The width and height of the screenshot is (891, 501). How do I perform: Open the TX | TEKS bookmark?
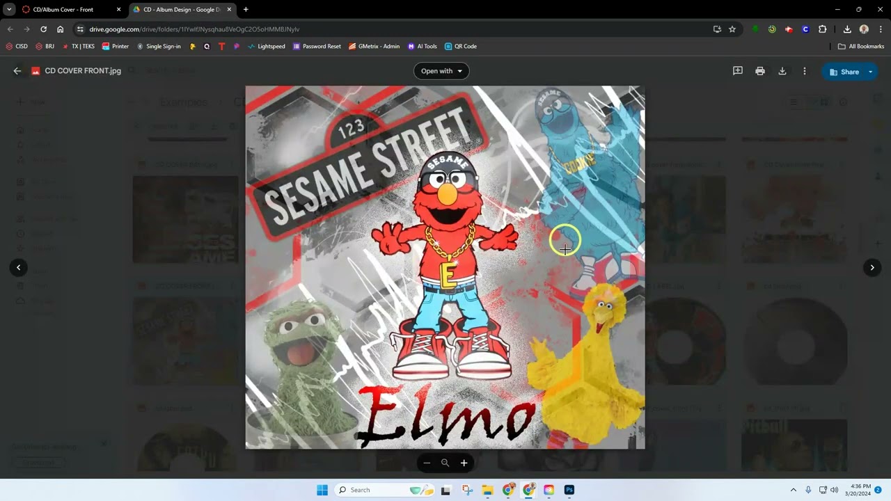[x=78, y=47]
